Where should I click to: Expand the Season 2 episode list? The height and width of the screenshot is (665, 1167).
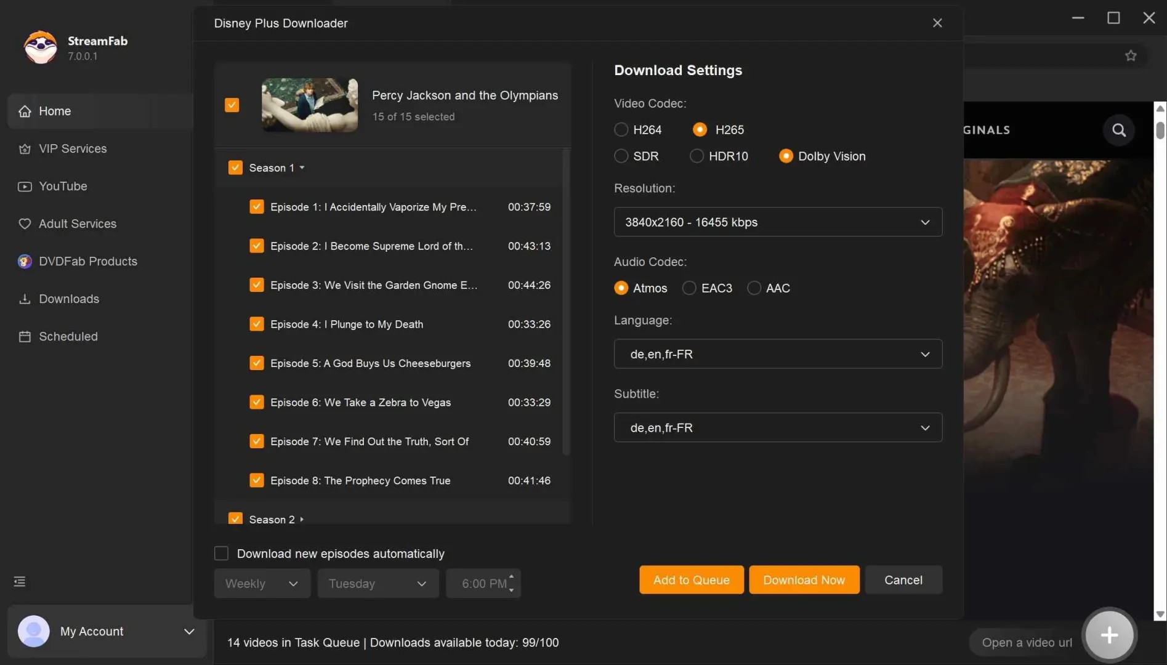point(301,519)
